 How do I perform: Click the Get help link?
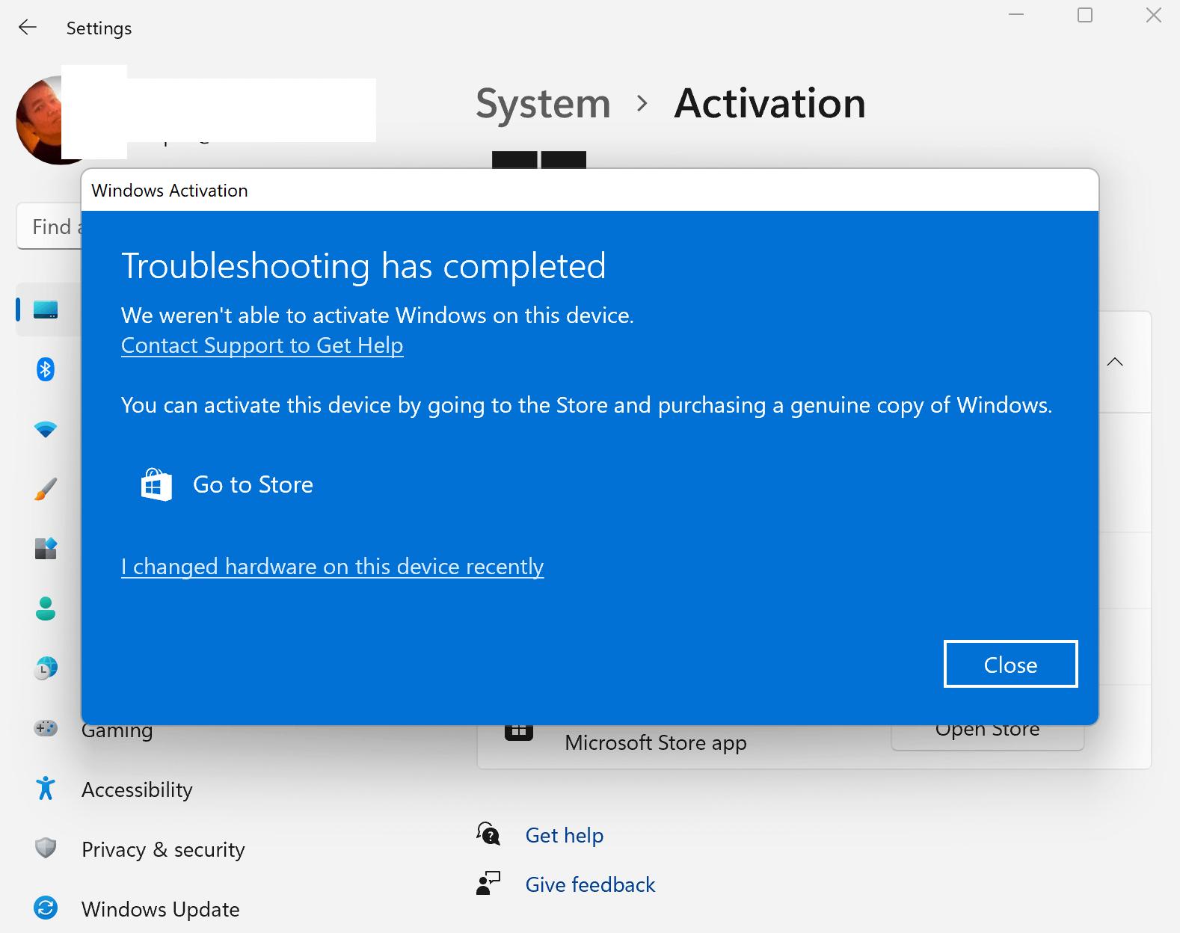click(x=565, y=835)
